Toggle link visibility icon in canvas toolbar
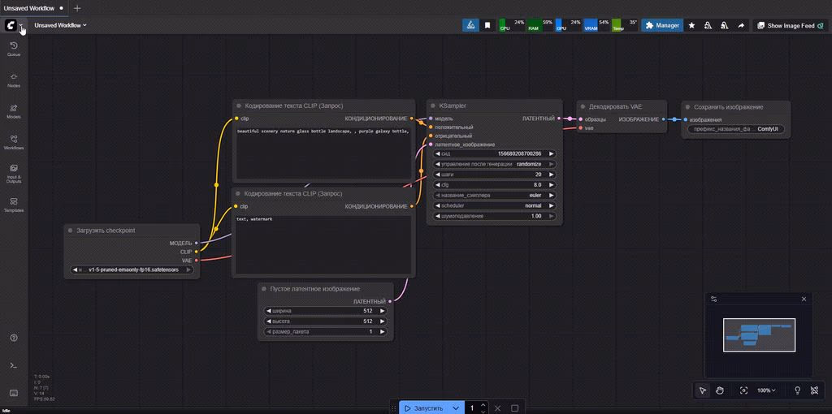 [x=817, y=390]
